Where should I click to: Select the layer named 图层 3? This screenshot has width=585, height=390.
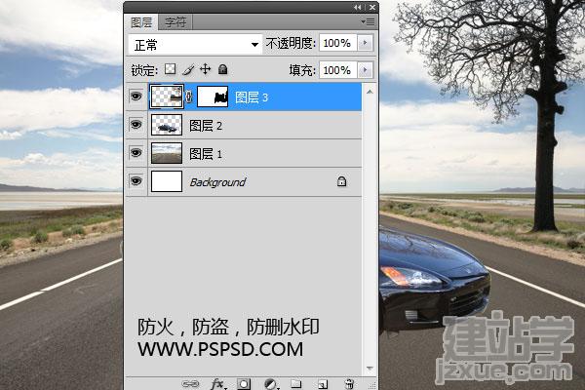[x=252, y=97]
